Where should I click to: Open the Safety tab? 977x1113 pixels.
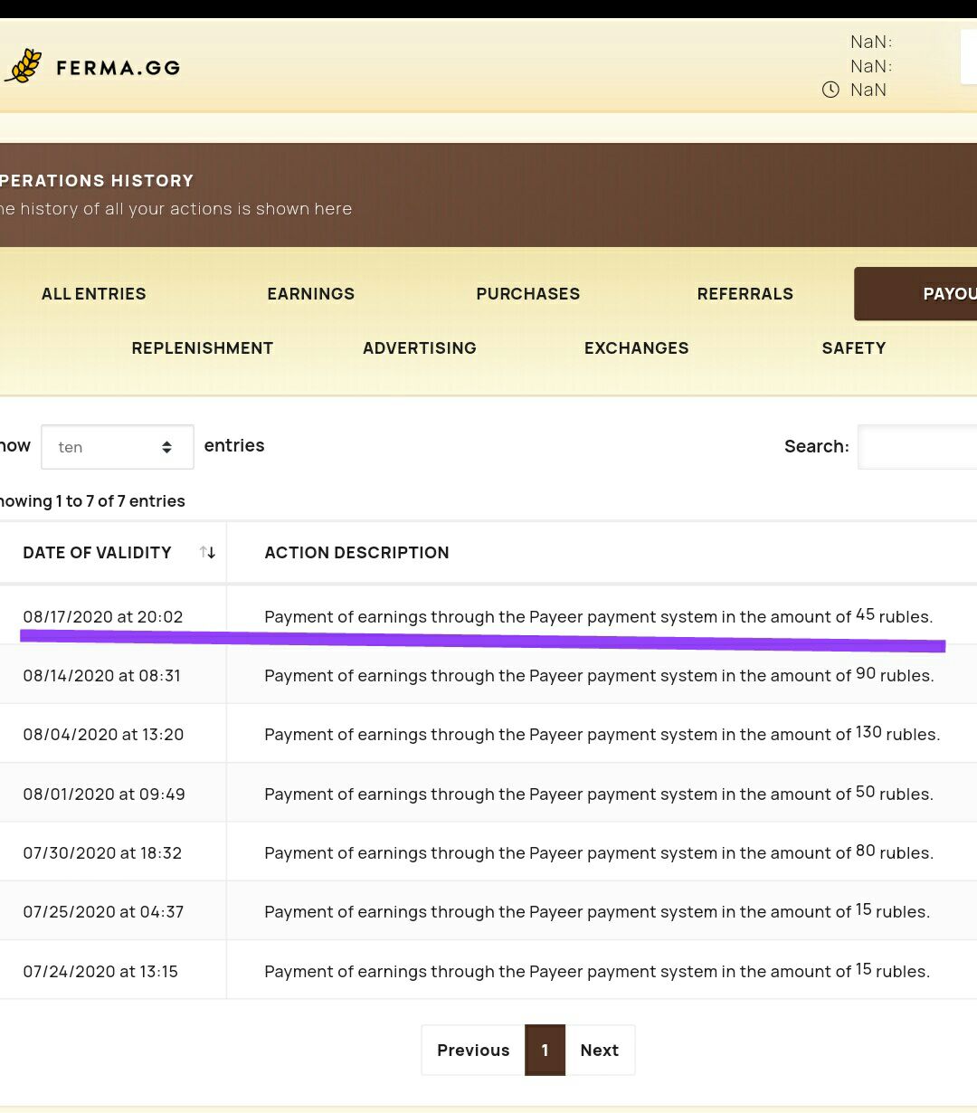pos(854,348)
